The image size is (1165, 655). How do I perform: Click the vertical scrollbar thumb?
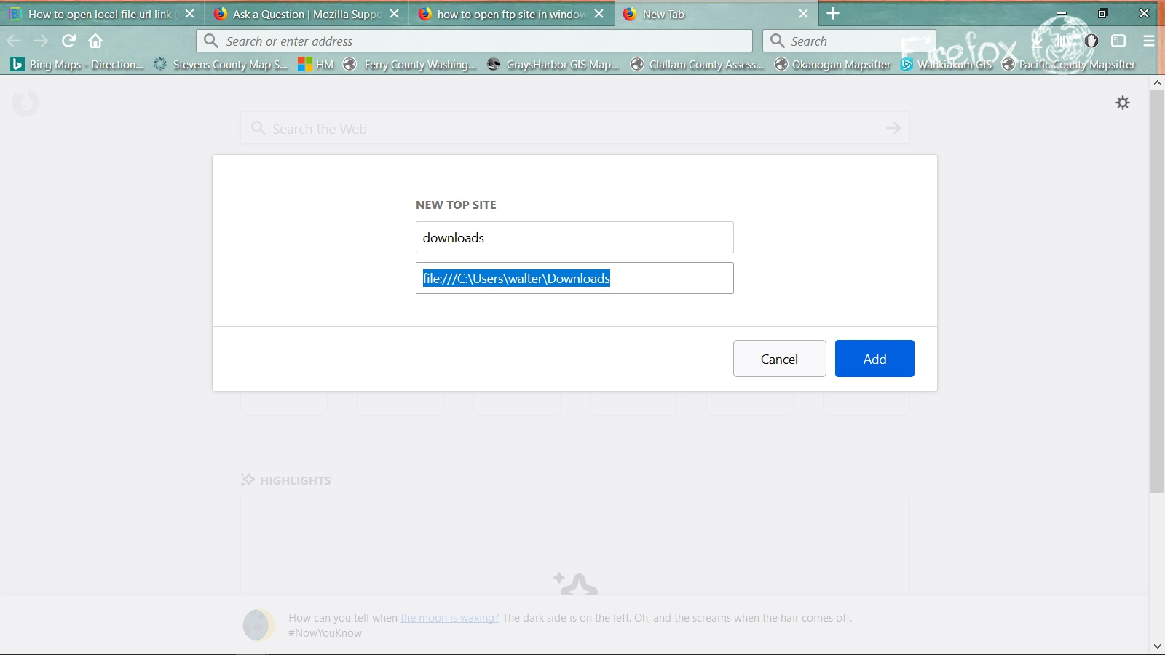[1157, 291]
